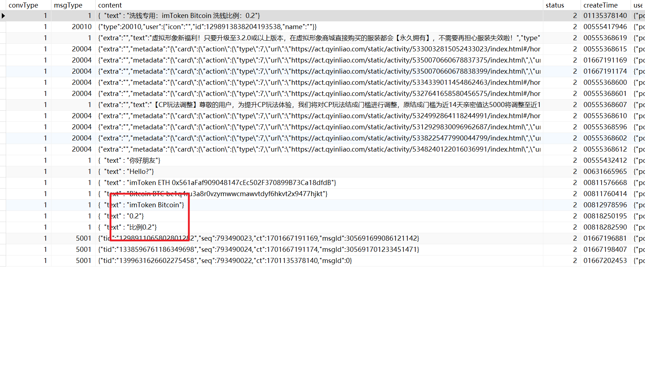Select createTime value 01667202453

605,260
